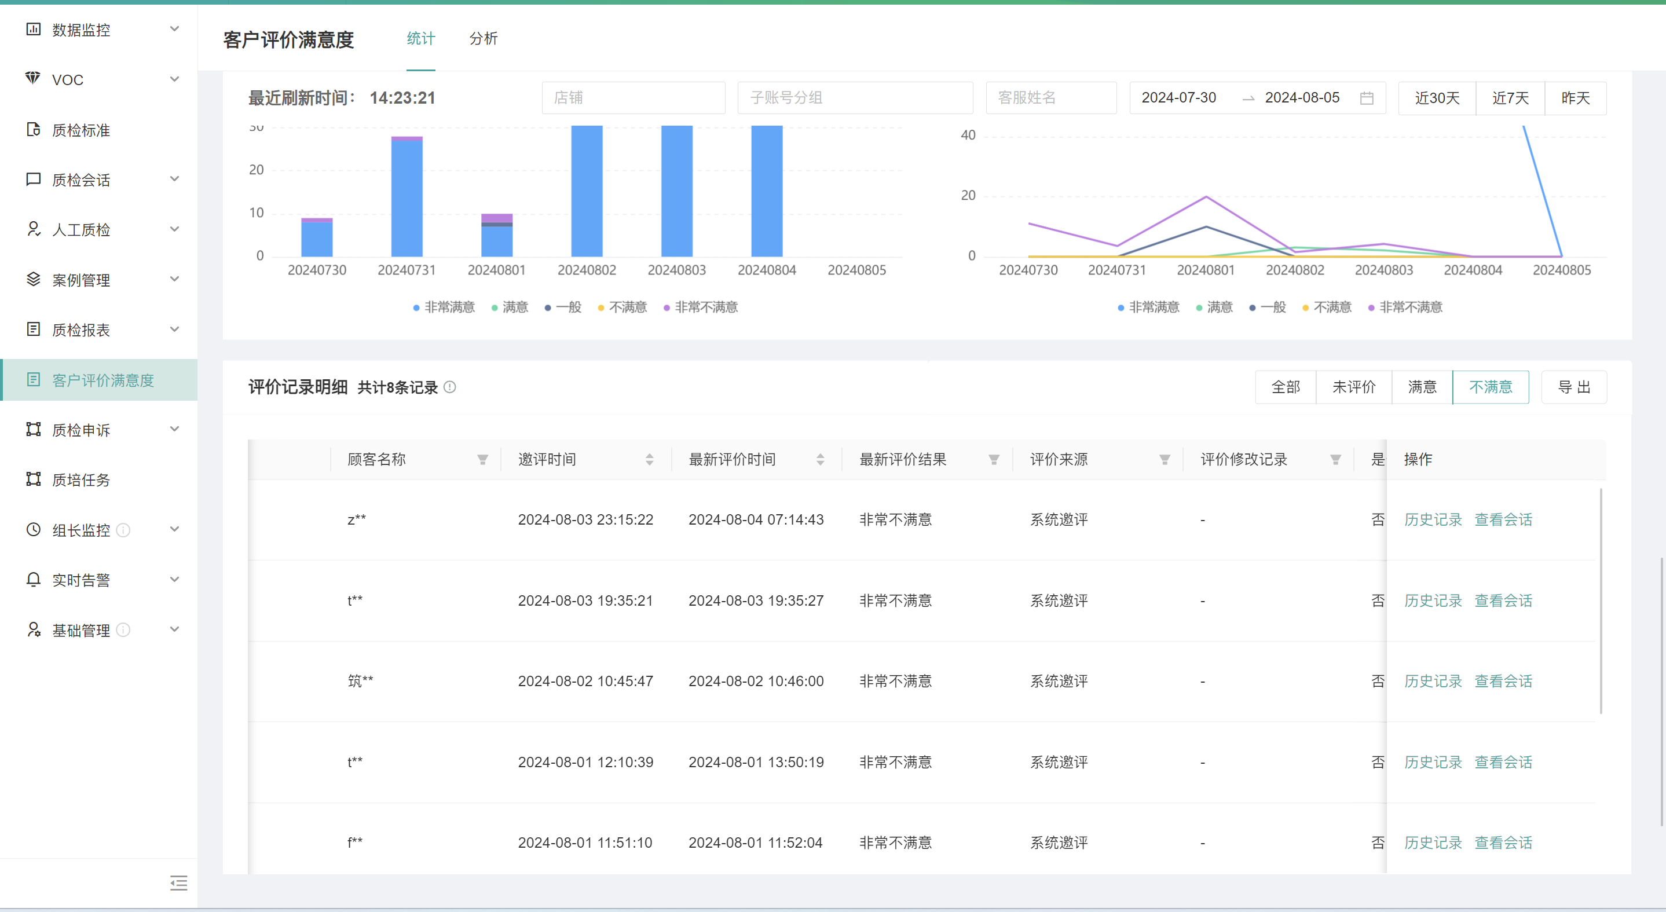Toggle 非常满意 legend in line chart
The image size is (1666, 912).
click(1149, 307)
